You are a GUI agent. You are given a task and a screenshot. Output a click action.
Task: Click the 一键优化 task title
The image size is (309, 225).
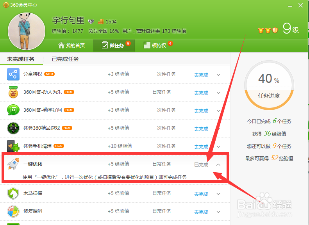coord(33,164)
